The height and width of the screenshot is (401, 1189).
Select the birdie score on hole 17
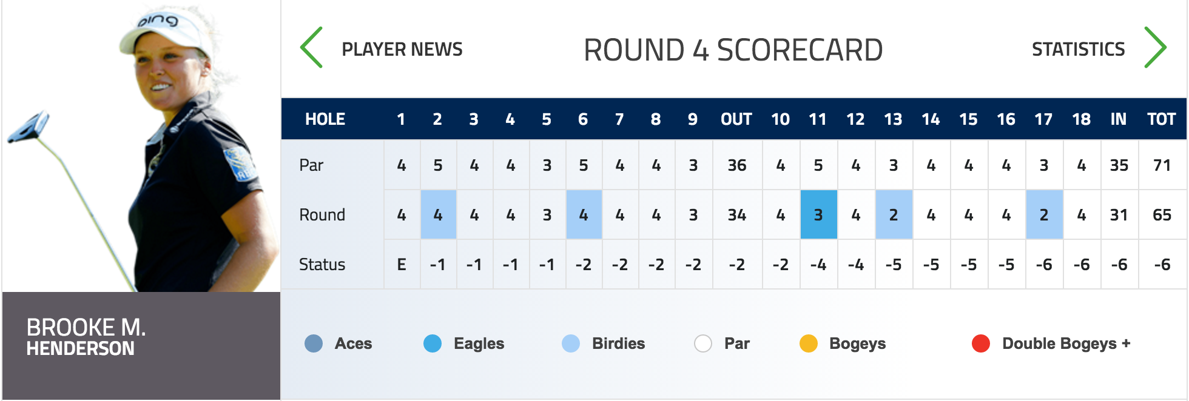pos(1044,214)
